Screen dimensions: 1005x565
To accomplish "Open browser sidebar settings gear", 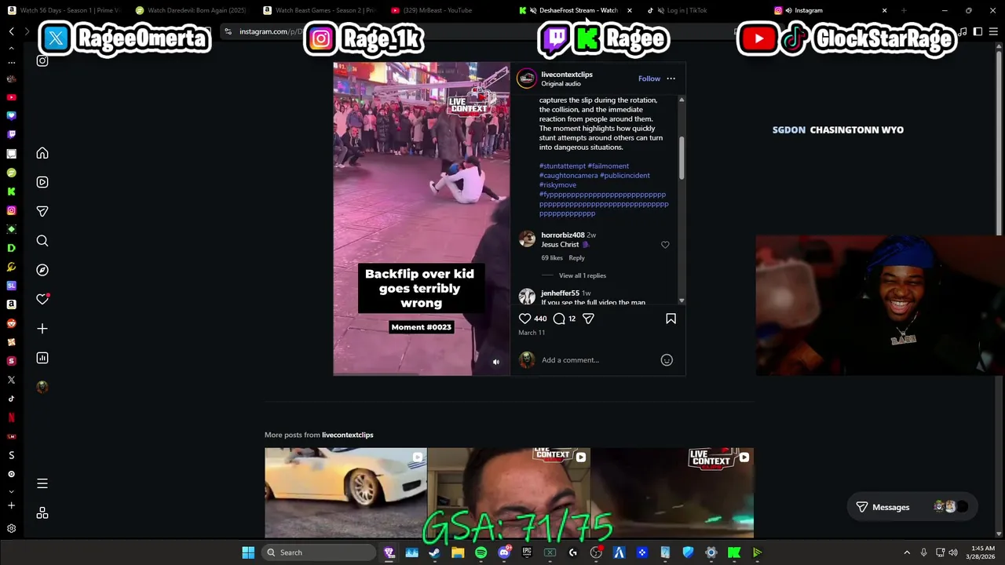I will (11, 529).
